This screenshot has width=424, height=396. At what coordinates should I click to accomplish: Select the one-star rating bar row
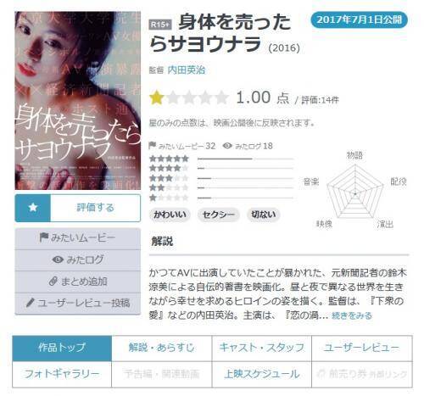point(221,198)
